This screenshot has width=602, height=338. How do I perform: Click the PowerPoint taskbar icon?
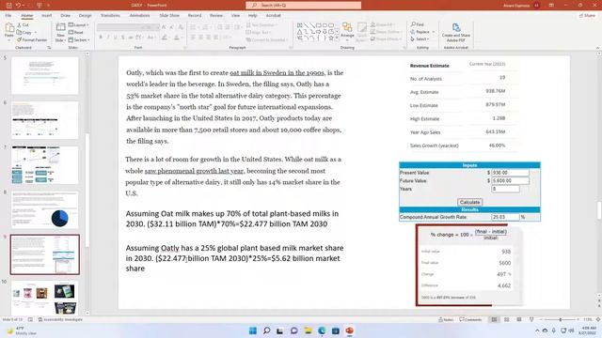click(349, 330)
